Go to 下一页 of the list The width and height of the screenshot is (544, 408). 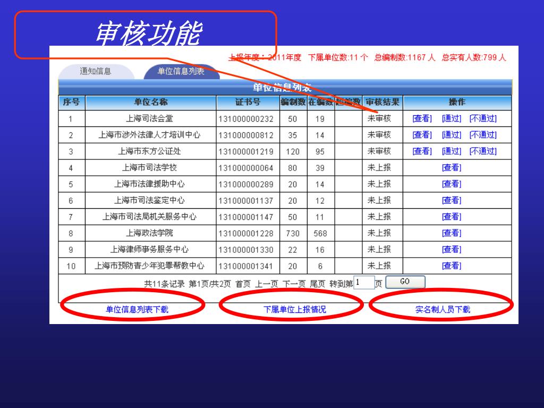click(x=294, y=284)
